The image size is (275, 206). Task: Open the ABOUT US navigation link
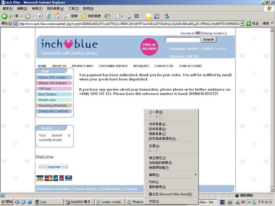(x=59, y=66)
